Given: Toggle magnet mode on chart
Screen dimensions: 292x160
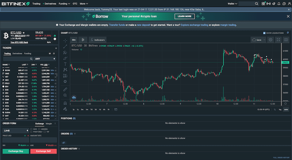Looking at the screenshot, I should click(x=65, y=103).
